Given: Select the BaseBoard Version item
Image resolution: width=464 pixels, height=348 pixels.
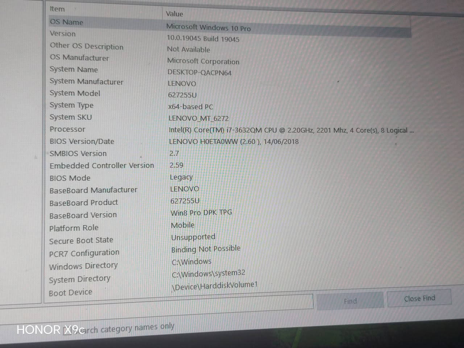Looking at the screenshot, I should 83,215.
